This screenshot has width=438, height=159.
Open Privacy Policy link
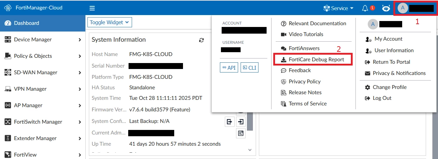pyautogui.click(x=301, y=82)
